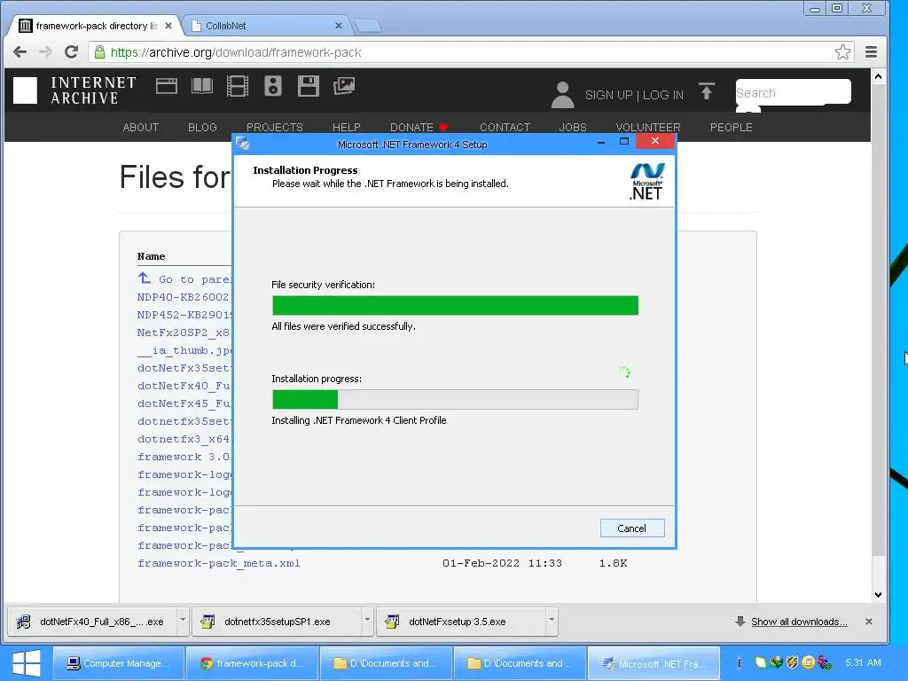Open the Chrome hamburger menu
This screenshot has width=908, height=681.
[871, 52]
